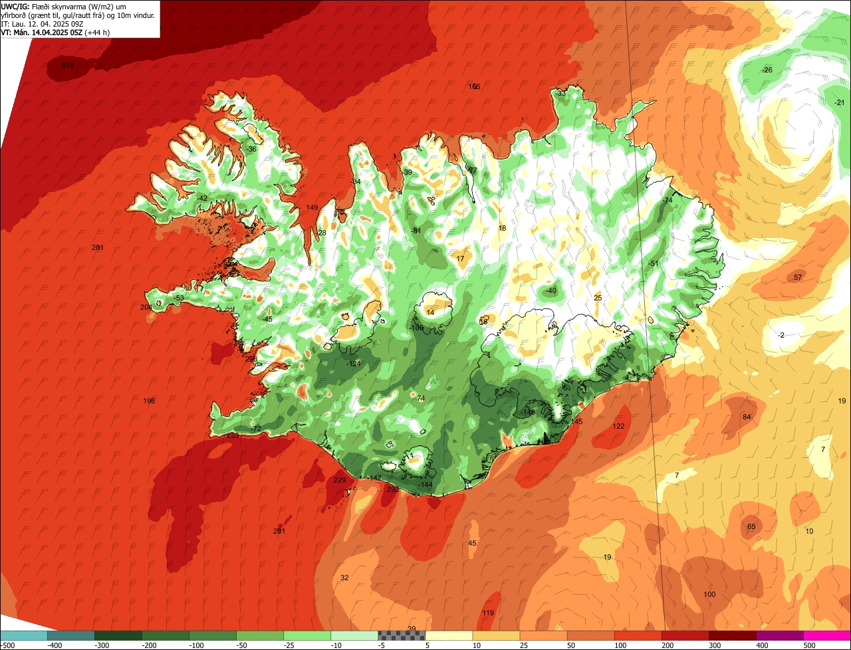Click the flux value 319 on the map
Screen dimensions: 851x650
(67, 66)
